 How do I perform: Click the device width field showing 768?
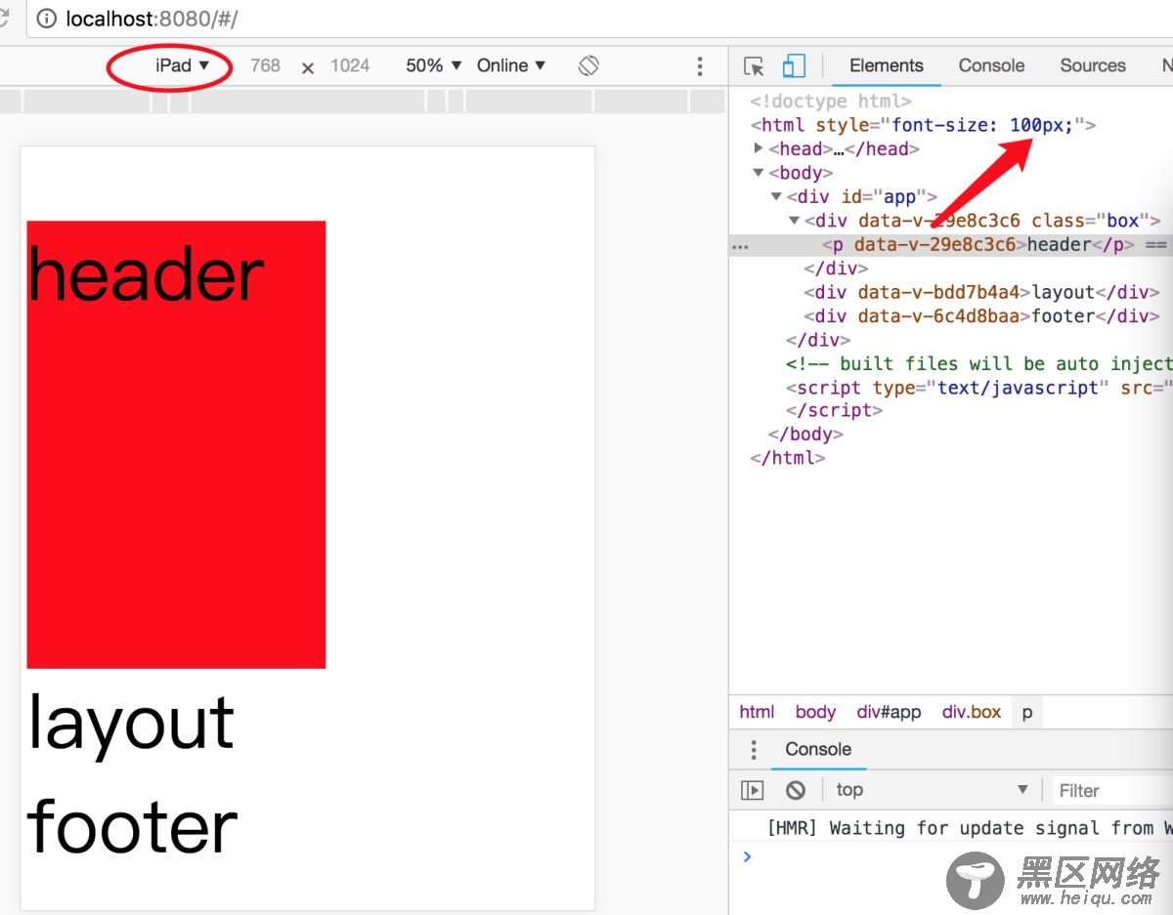pos(265,65)
